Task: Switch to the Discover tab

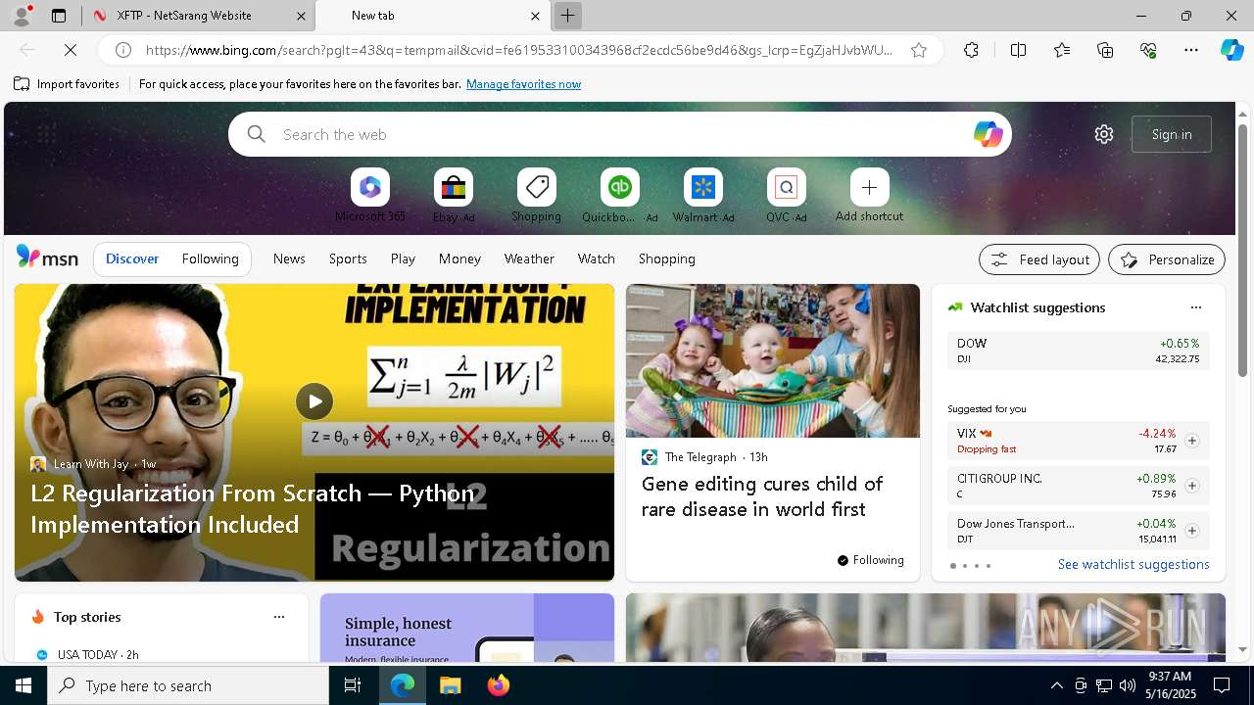Action: click(132, 258)
